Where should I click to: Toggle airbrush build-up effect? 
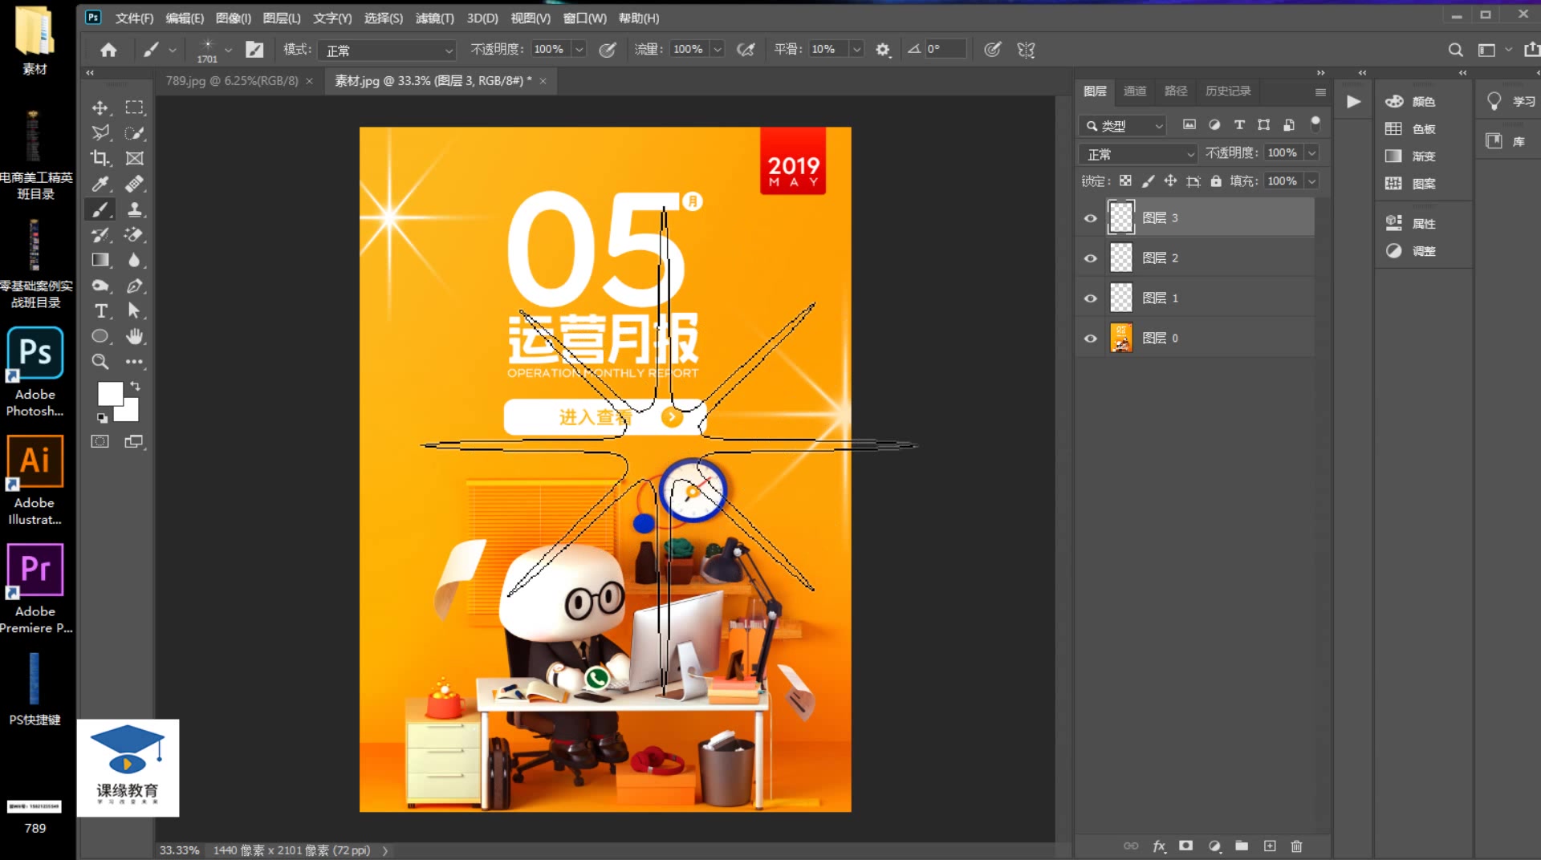(x=746, y=50)
